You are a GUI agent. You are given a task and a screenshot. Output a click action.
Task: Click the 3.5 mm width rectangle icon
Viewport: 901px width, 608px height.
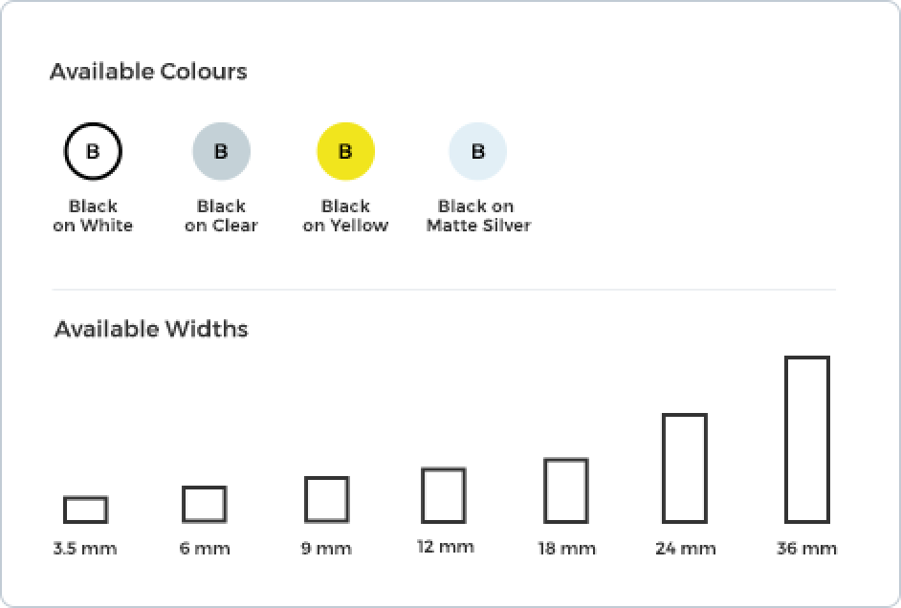(x=85, y=510)
